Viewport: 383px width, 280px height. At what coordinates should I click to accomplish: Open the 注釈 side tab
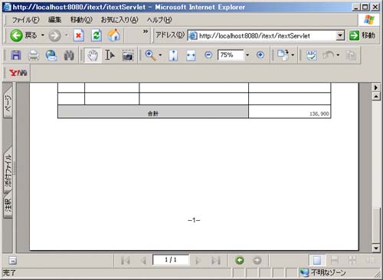pos(8,206)
